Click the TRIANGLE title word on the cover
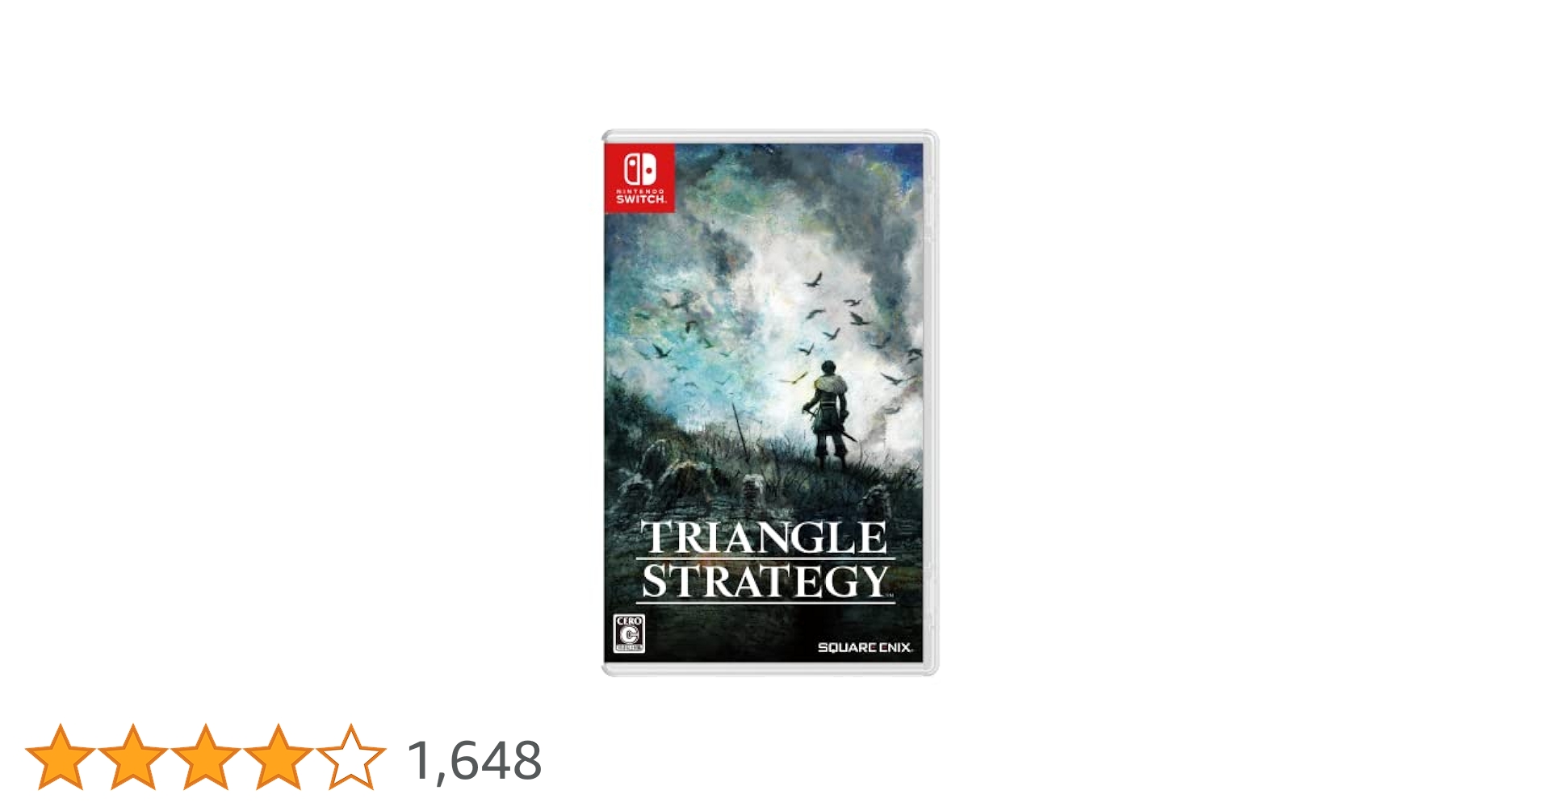Viewport: 1542px width, 807px height. pyautogui.click(x=764, y=537)
